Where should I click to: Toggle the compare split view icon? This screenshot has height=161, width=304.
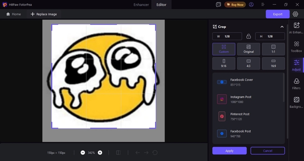[x=118, y=153]
